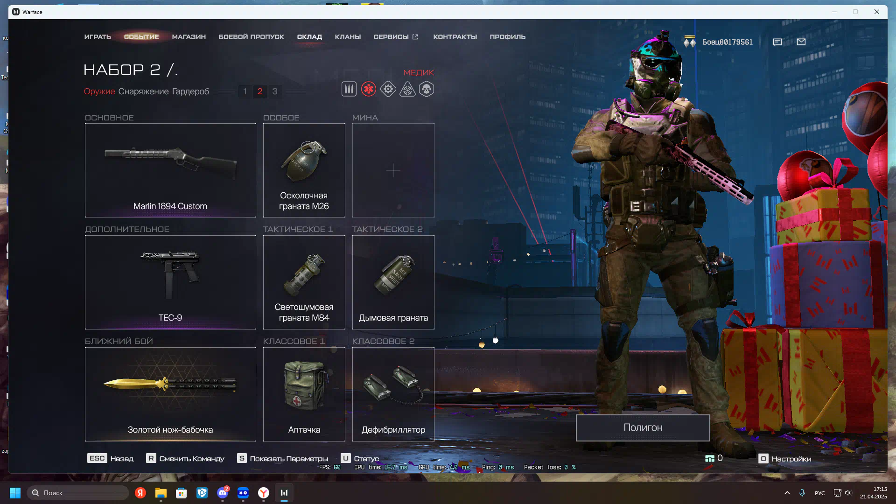Open the chat icon next to player name
The height and width of the screenshot is (504, 896).
[777, 42]
